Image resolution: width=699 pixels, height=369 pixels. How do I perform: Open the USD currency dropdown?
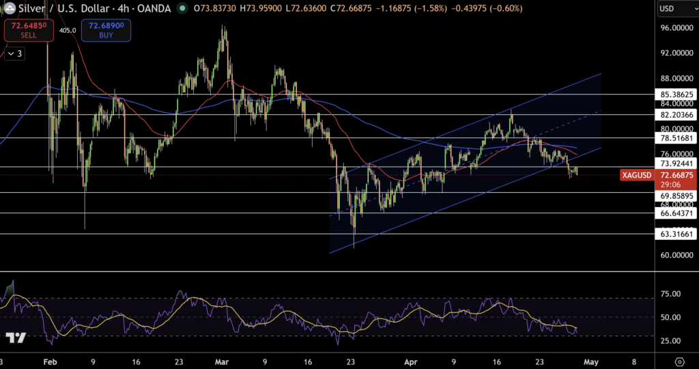674,9
